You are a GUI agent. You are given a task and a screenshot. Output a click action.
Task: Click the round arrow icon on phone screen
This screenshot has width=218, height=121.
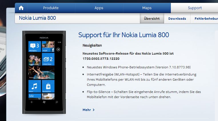point(58,49)
